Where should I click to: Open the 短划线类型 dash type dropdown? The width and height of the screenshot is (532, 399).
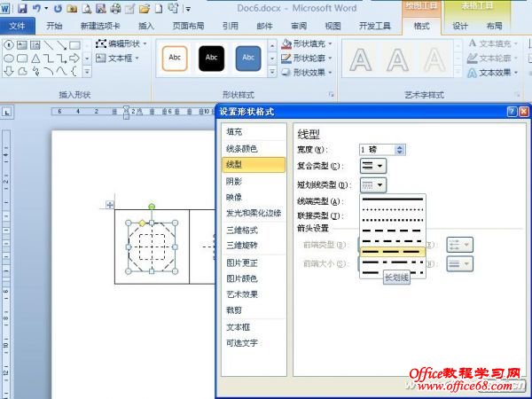click(x=373, y=184)
